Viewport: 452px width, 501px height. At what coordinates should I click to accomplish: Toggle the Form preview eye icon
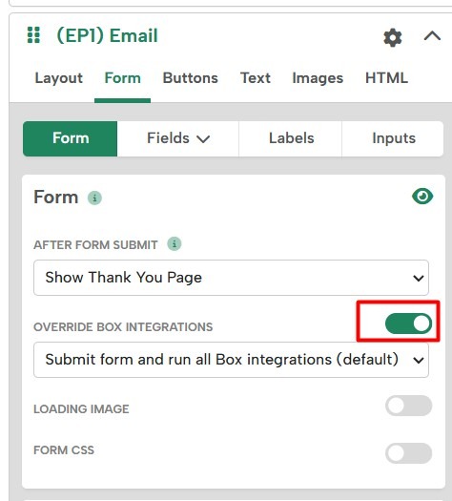[422, 197]
